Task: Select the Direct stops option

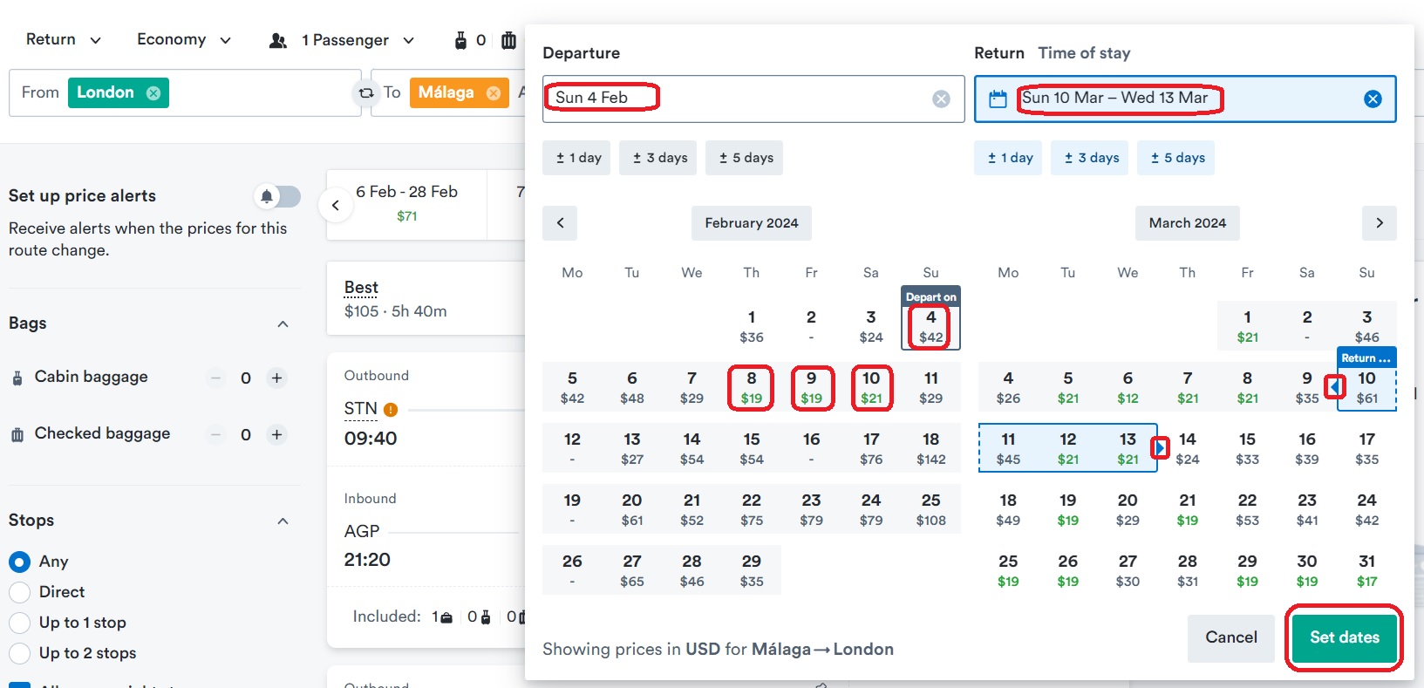Action: point(20,592)
